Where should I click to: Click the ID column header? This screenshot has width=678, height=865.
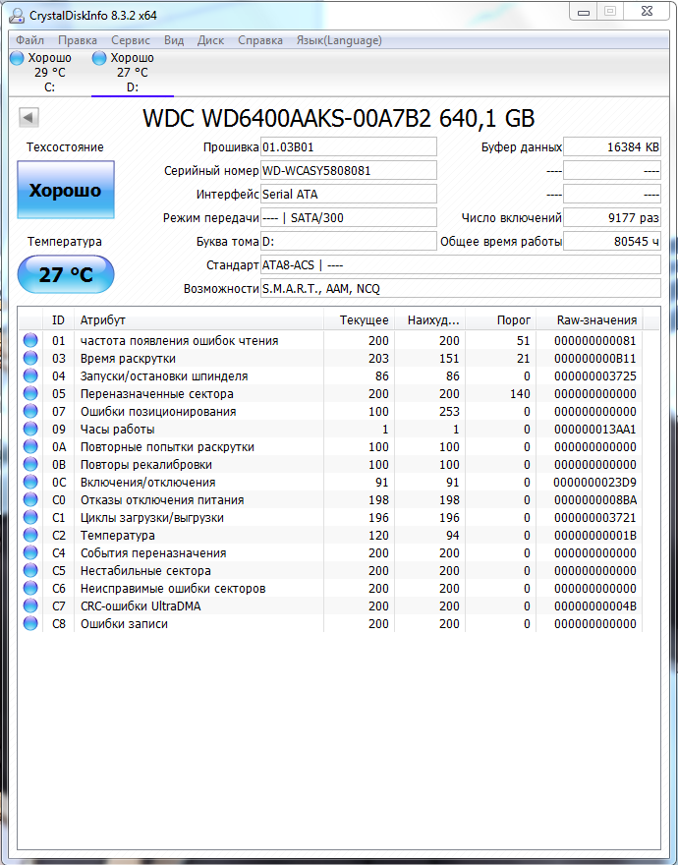pos(58,320)
